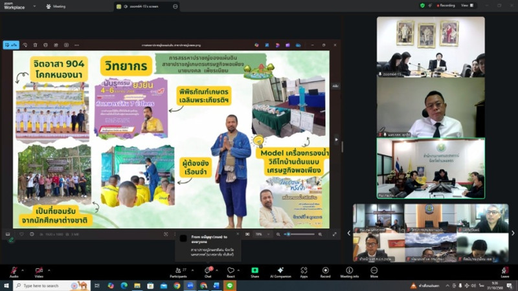Open the React emoji menu
Image resolution: width=518 pixels, height=291 pixels.
[231, 271]
